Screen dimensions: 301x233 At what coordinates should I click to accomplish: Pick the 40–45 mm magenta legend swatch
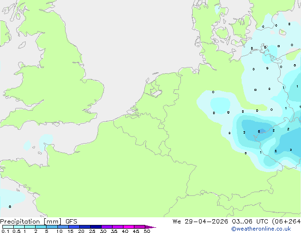pos(129,227)
